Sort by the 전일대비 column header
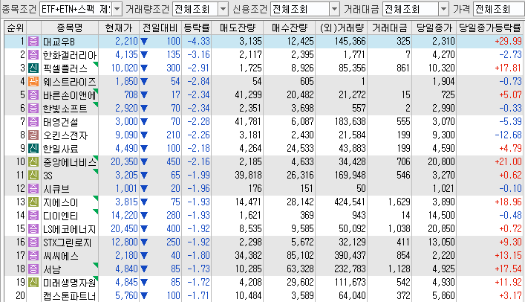The image size is (525, 302). tap(160, 28)
